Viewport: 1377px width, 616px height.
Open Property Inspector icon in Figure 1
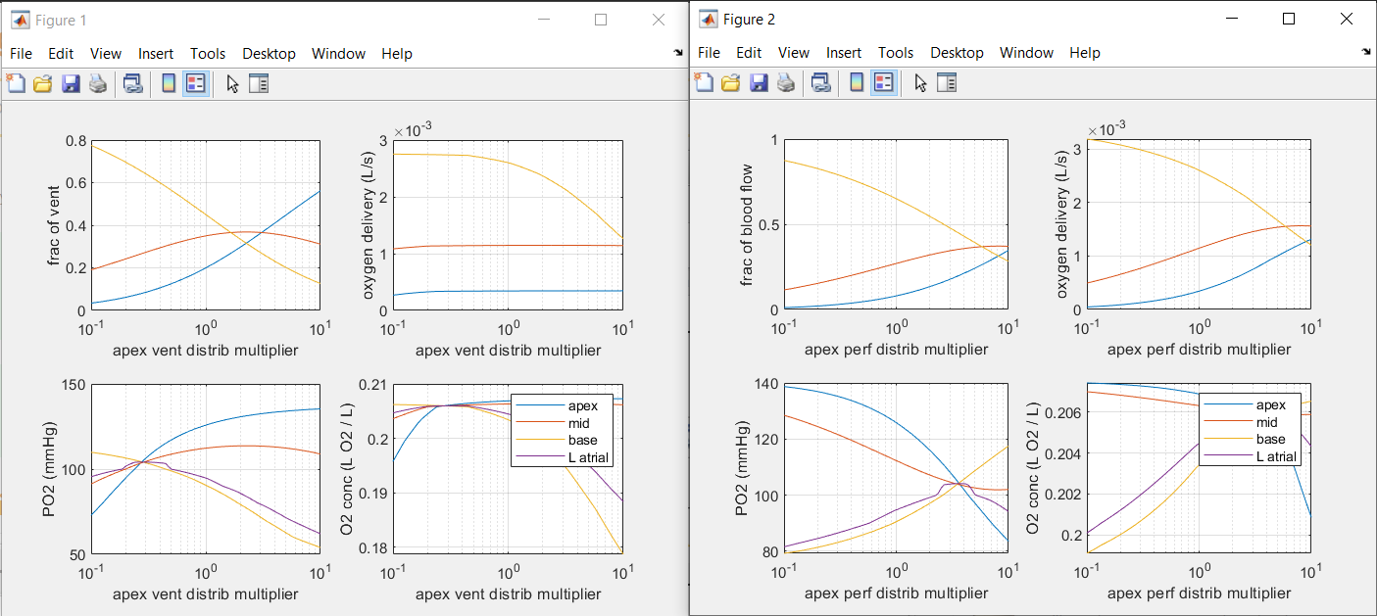(x=259, y=84)
